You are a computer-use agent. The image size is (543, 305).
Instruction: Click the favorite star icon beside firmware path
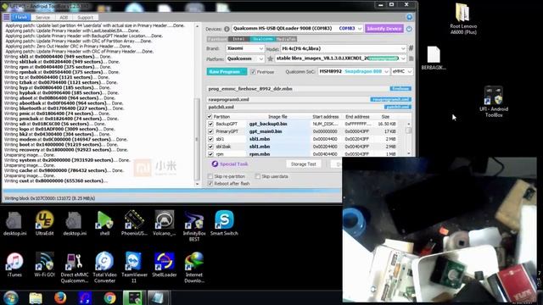[270, 58]
